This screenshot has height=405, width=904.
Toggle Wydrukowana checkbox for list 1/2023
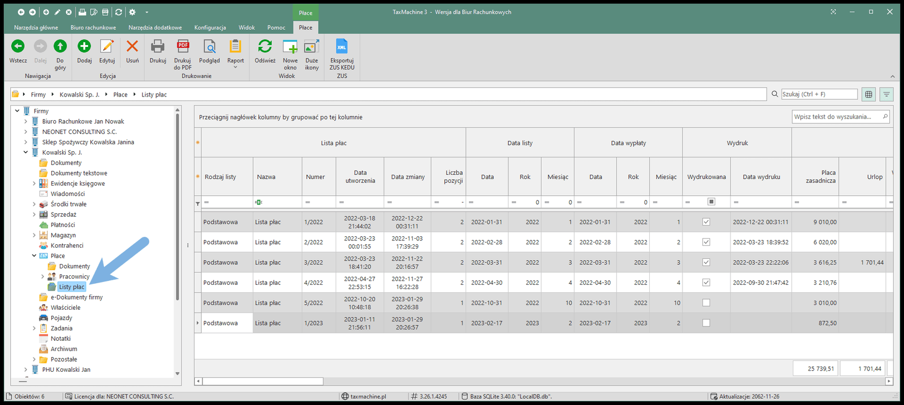[706, 323]
